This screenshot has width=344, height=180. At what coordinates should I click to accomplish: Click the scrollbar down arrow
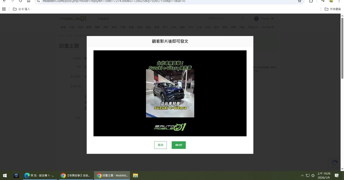coord(342,169)
